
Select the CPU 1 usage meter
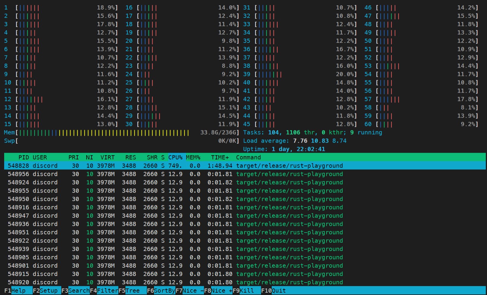[x=59, y=7]
